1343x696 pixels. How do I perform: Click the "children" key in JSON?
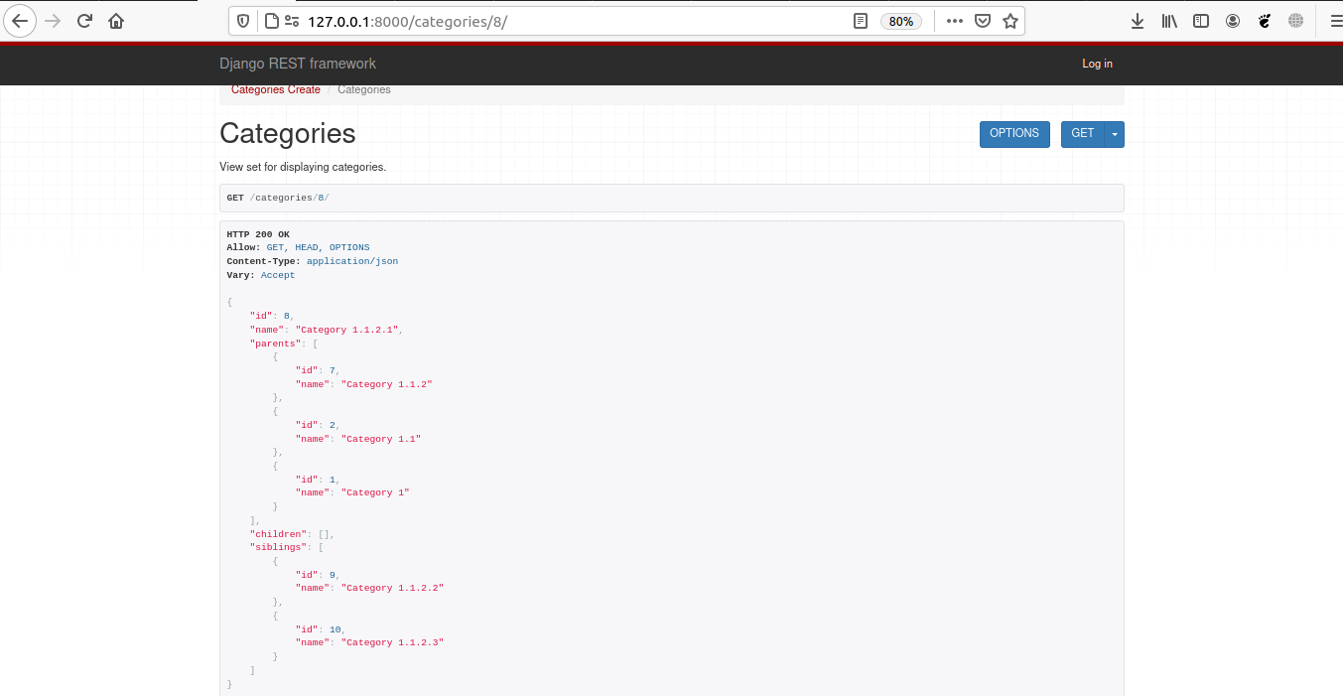click(278, 534)
